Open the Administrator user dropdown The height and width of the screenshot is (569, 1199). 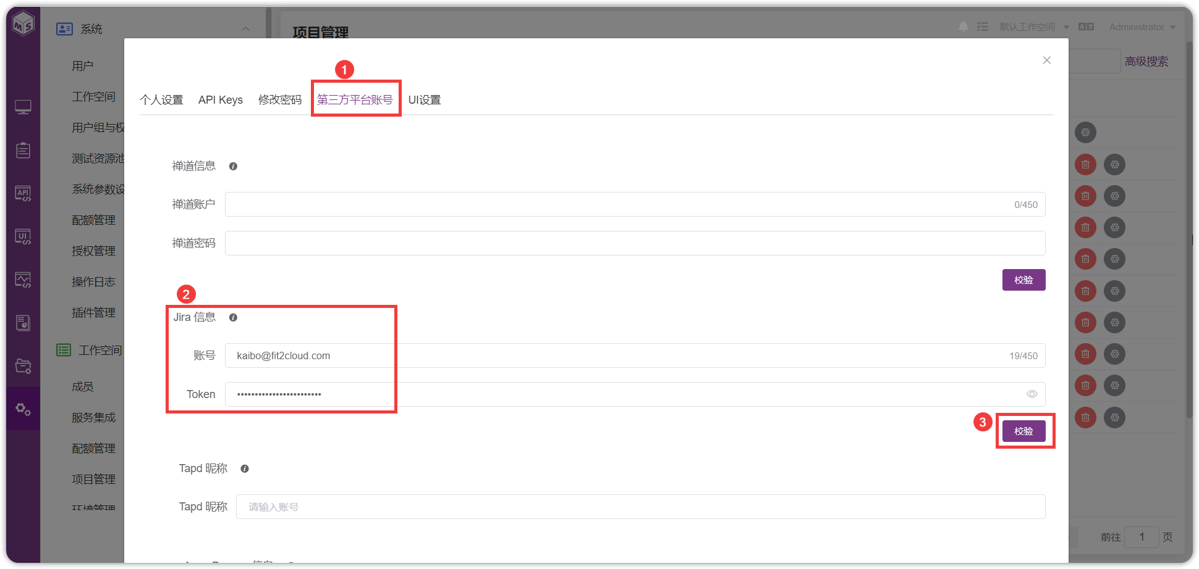pyautogui.click(x=1142, y=27)
